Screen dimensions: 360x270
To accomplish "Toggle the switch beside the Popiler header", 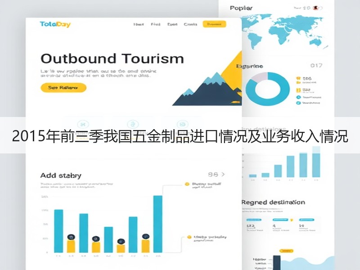I will [318, 8].
